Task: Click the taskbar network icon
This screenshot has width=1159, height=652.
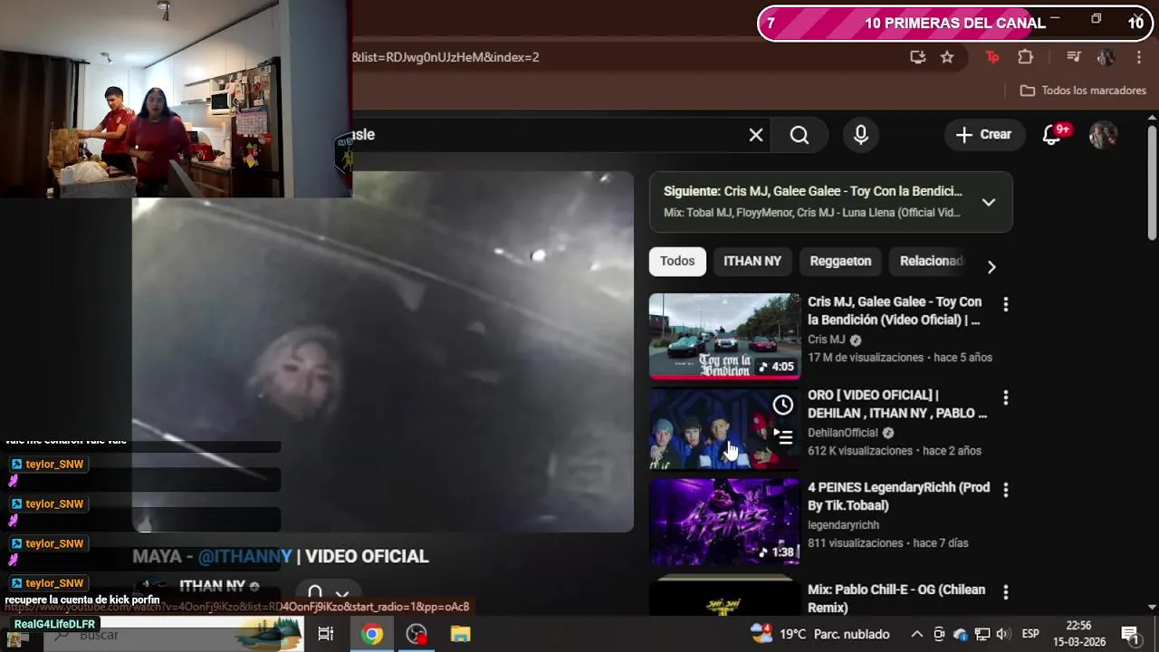Action: [982, 634]
